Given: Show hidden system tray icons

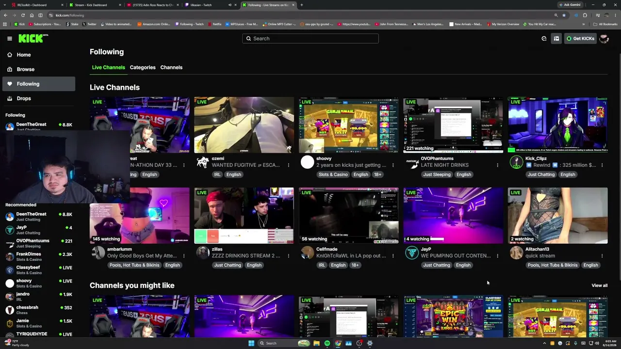Looking at the screenshot, I should click(x=545, y=343).
